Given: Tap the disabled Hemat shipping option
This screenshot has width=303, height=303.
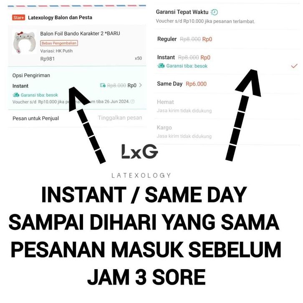Looking at the screenshot, I should tap(227, 106).
